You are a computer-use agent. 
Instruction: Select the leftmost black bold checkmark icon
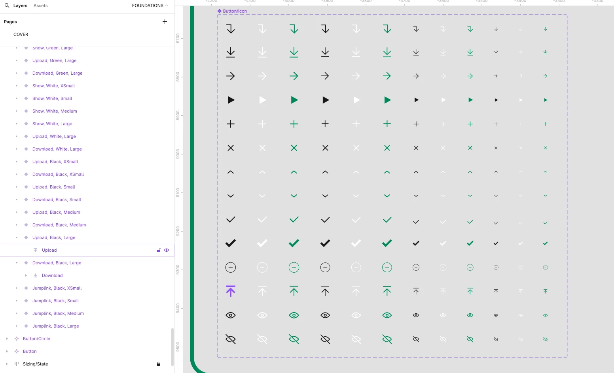(231, 243)
